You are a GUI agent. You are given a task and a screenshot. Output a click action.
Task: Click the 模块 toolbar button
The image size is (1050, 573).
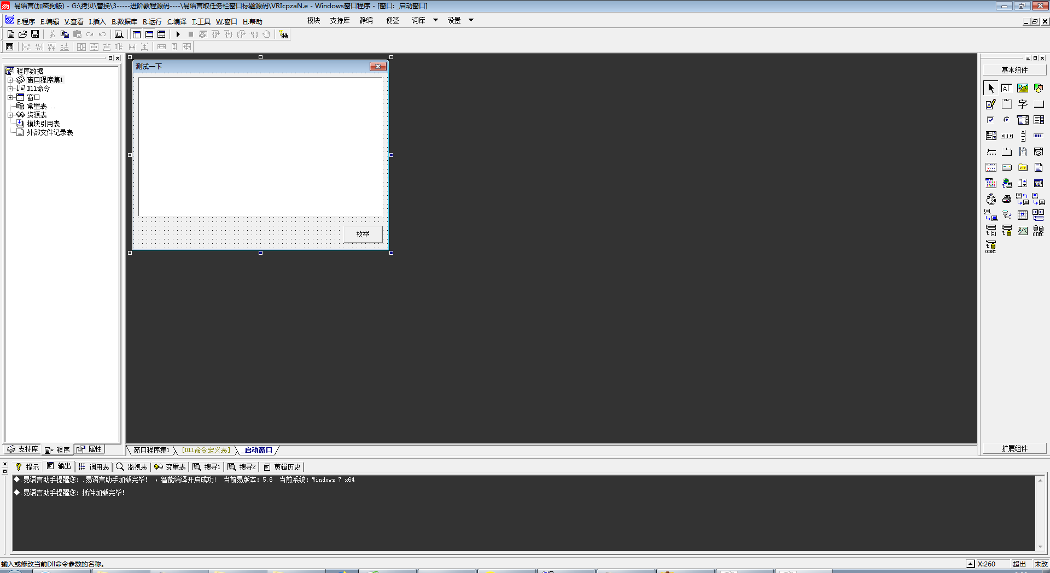pyautogui.click(x=313, y=20)
